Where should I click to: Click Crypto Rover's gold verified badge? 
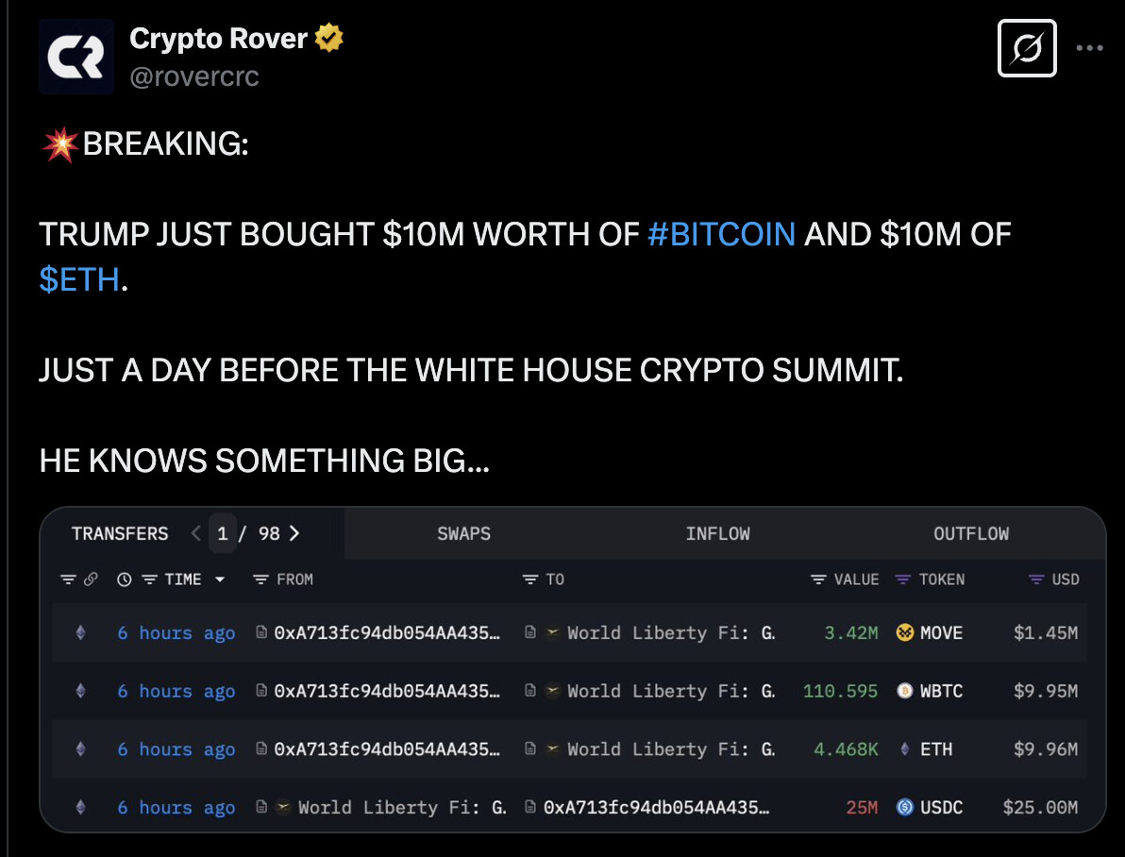click(x=327, y=38)
